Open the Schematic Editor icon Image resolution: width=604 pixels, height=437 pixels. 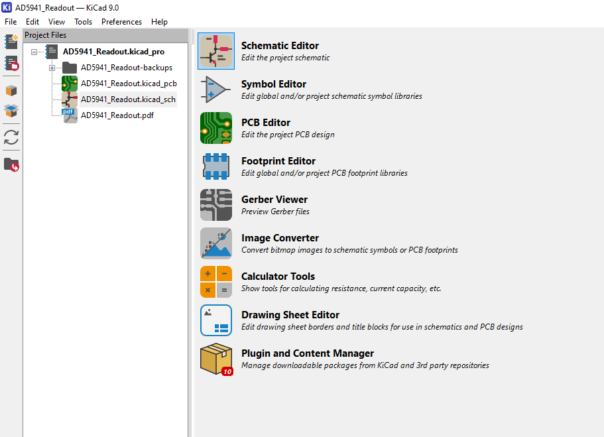click(x=216, y=51)
